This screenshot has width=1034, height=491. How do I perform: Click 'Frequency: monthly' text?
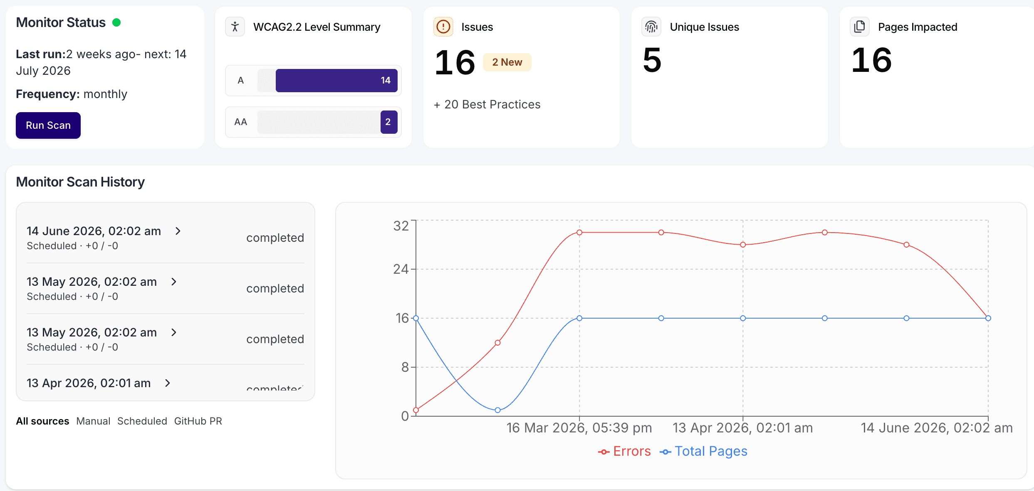(72, 94)
